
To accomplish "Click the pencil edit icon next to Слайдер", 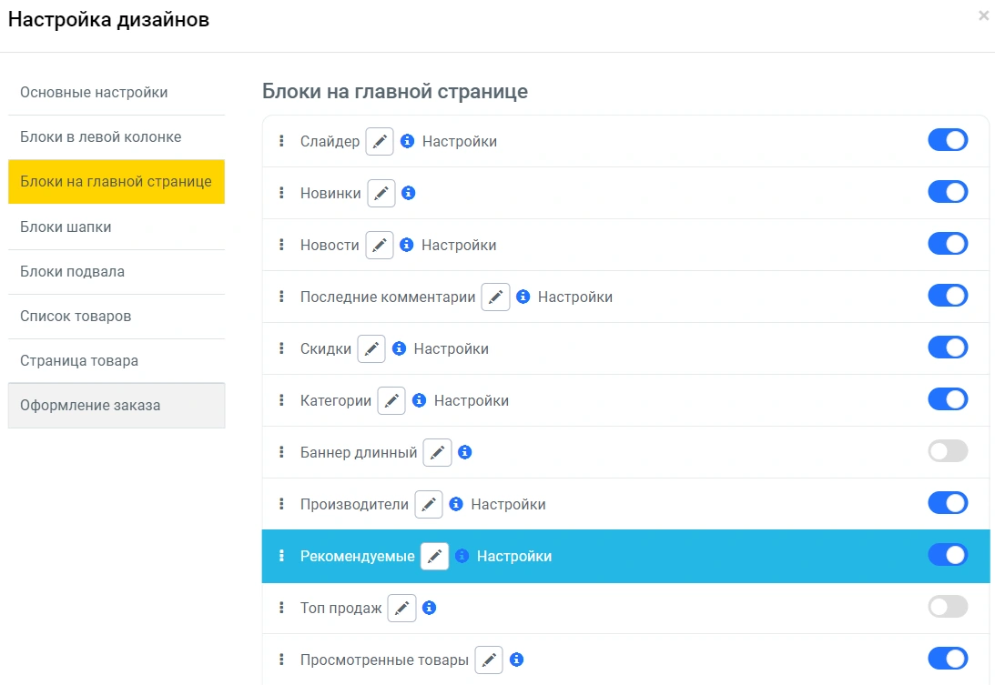I will (380, 142).
